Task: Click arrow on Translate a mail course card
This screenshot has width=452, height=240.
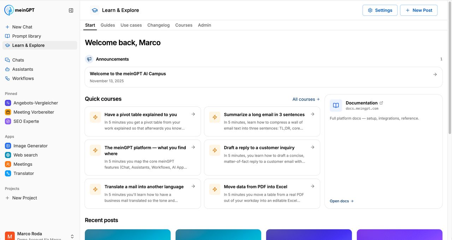Action: click(x=193, y=186)
